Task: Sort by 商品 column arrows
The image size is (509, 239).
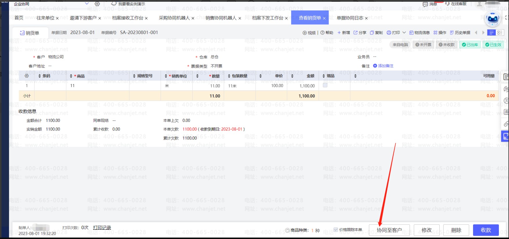Action: click(71, 76)
